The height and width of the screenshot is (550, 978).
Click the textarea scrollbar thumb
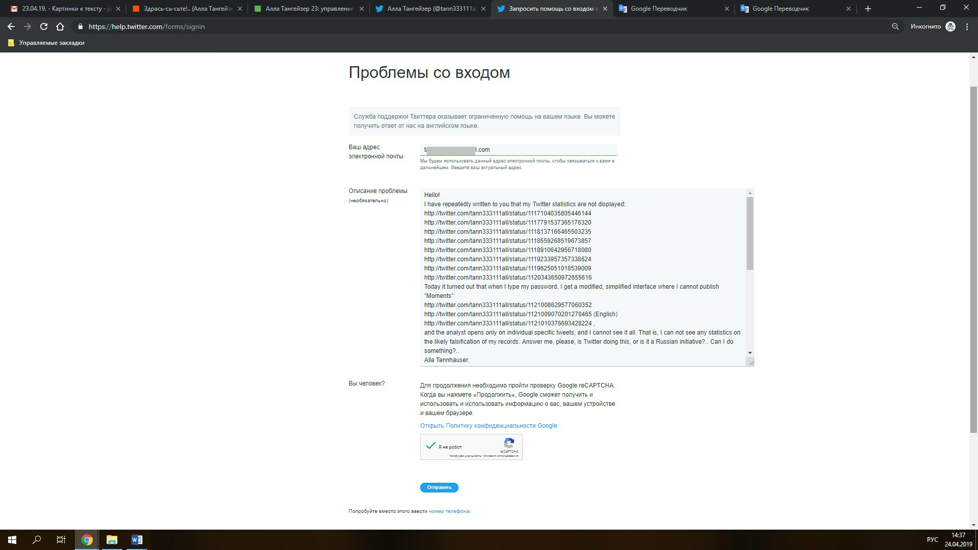[750, 233]
